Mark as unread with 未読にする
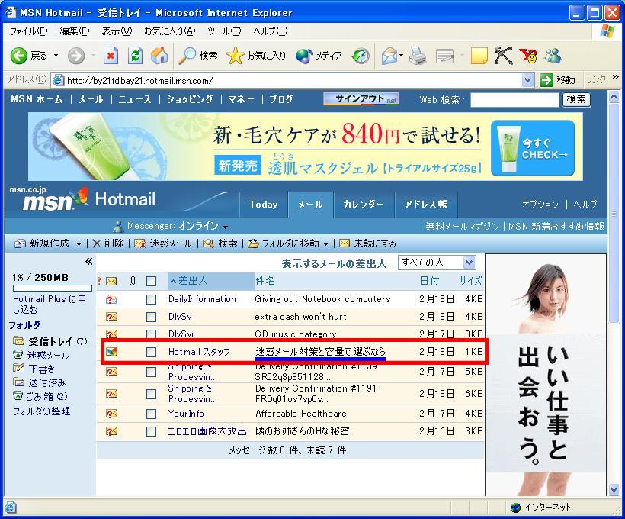 click(x=367, y=243)
